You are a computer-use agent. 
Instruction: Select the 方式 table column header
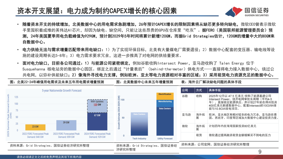[x=199, y=90]
